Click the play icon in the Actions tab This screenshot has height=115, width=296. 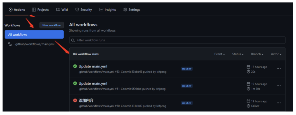pyautogui.click(x=11, y=10)
